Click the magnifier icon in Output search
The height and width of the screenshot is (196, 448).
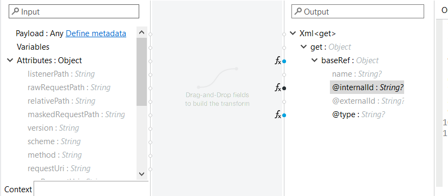(298, 11)
